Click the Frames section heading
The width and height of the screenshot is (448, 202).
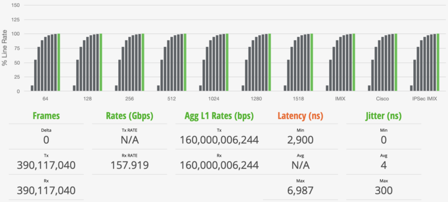(46, 116)
